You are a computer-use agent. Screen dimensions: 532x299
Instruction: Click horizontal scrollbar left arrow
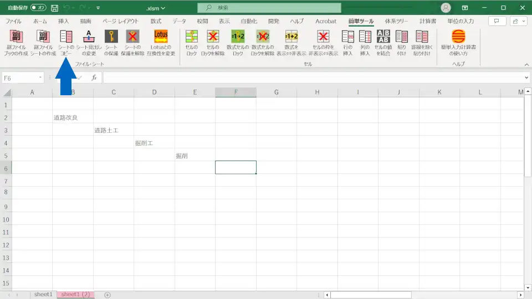coord(327,295)
